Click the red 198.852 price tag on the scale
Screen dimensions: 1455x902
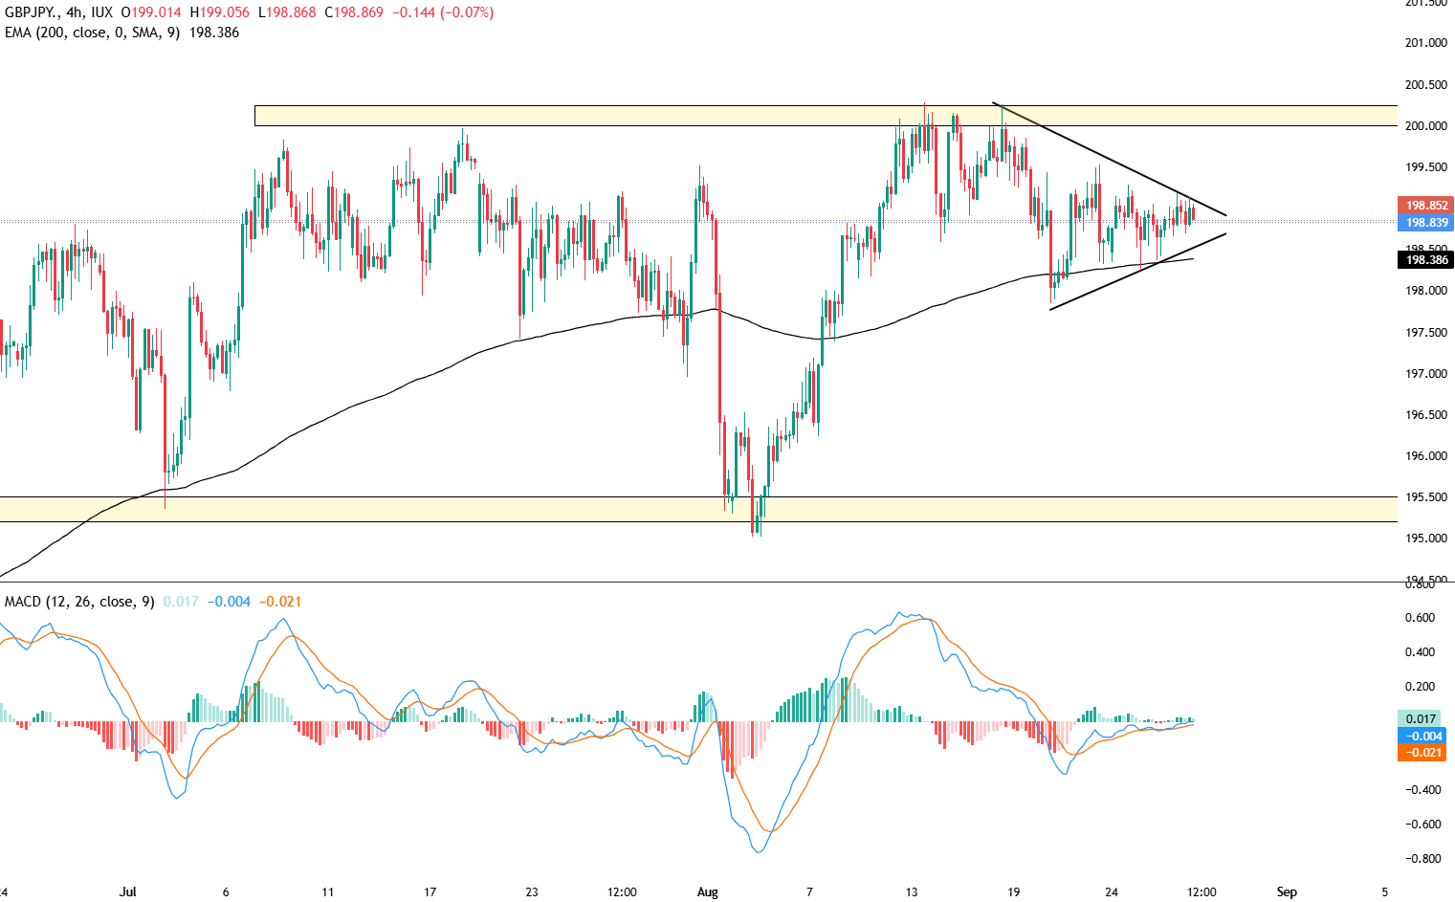coord(1427,205)
